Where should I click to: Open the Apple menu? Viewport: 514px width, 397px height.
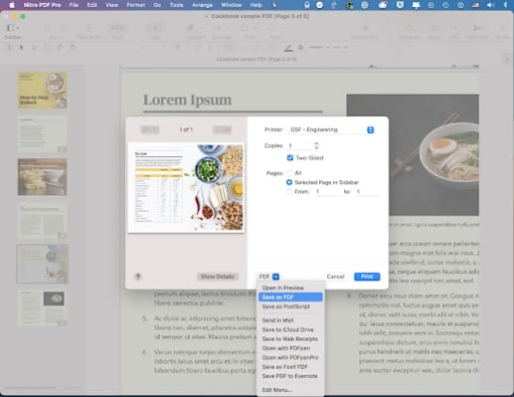[12, 5]
